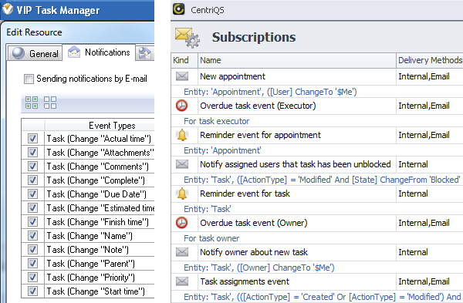Enable Sending notifications by E-mail checkbox

point(29,79)
